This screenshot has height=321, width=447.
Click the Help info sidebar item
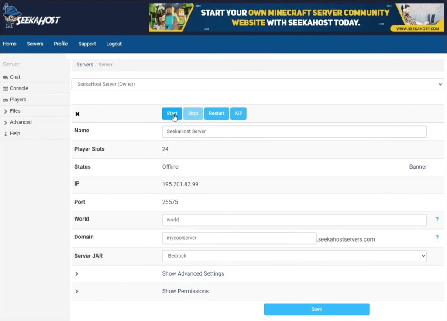[x=15, y=134]
